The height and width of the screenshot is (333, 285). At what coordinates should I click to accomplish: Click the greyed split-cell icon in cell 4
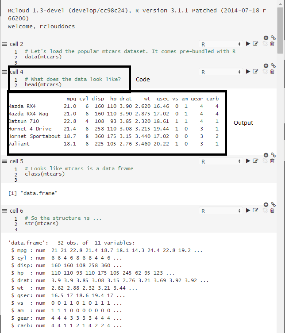tap(265, 72)
